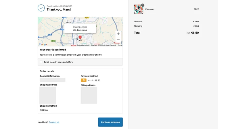Click the 'Thank you, Marc!' heading
This screenshot has height=129, width=230.
click(x=59, y=9)
